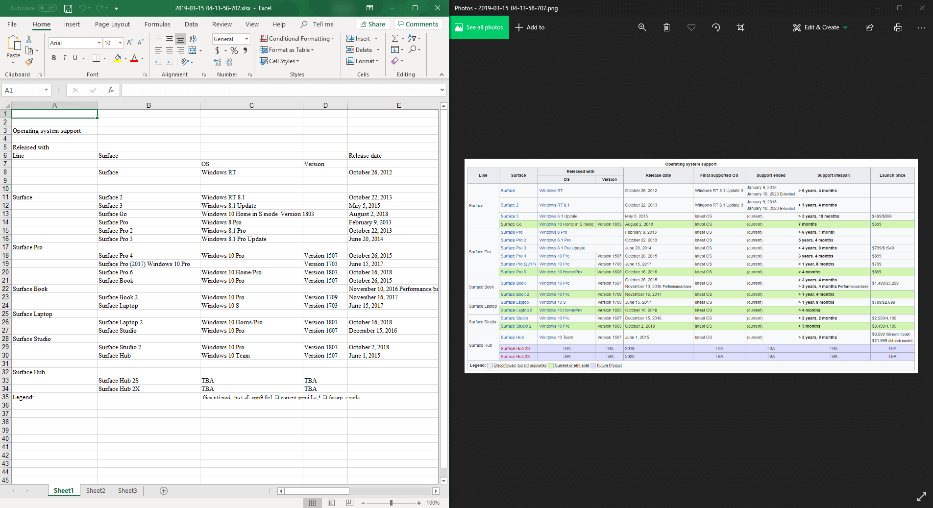Open Conditional Formatting options
The image size is (933, 508).
pos(296,38)
